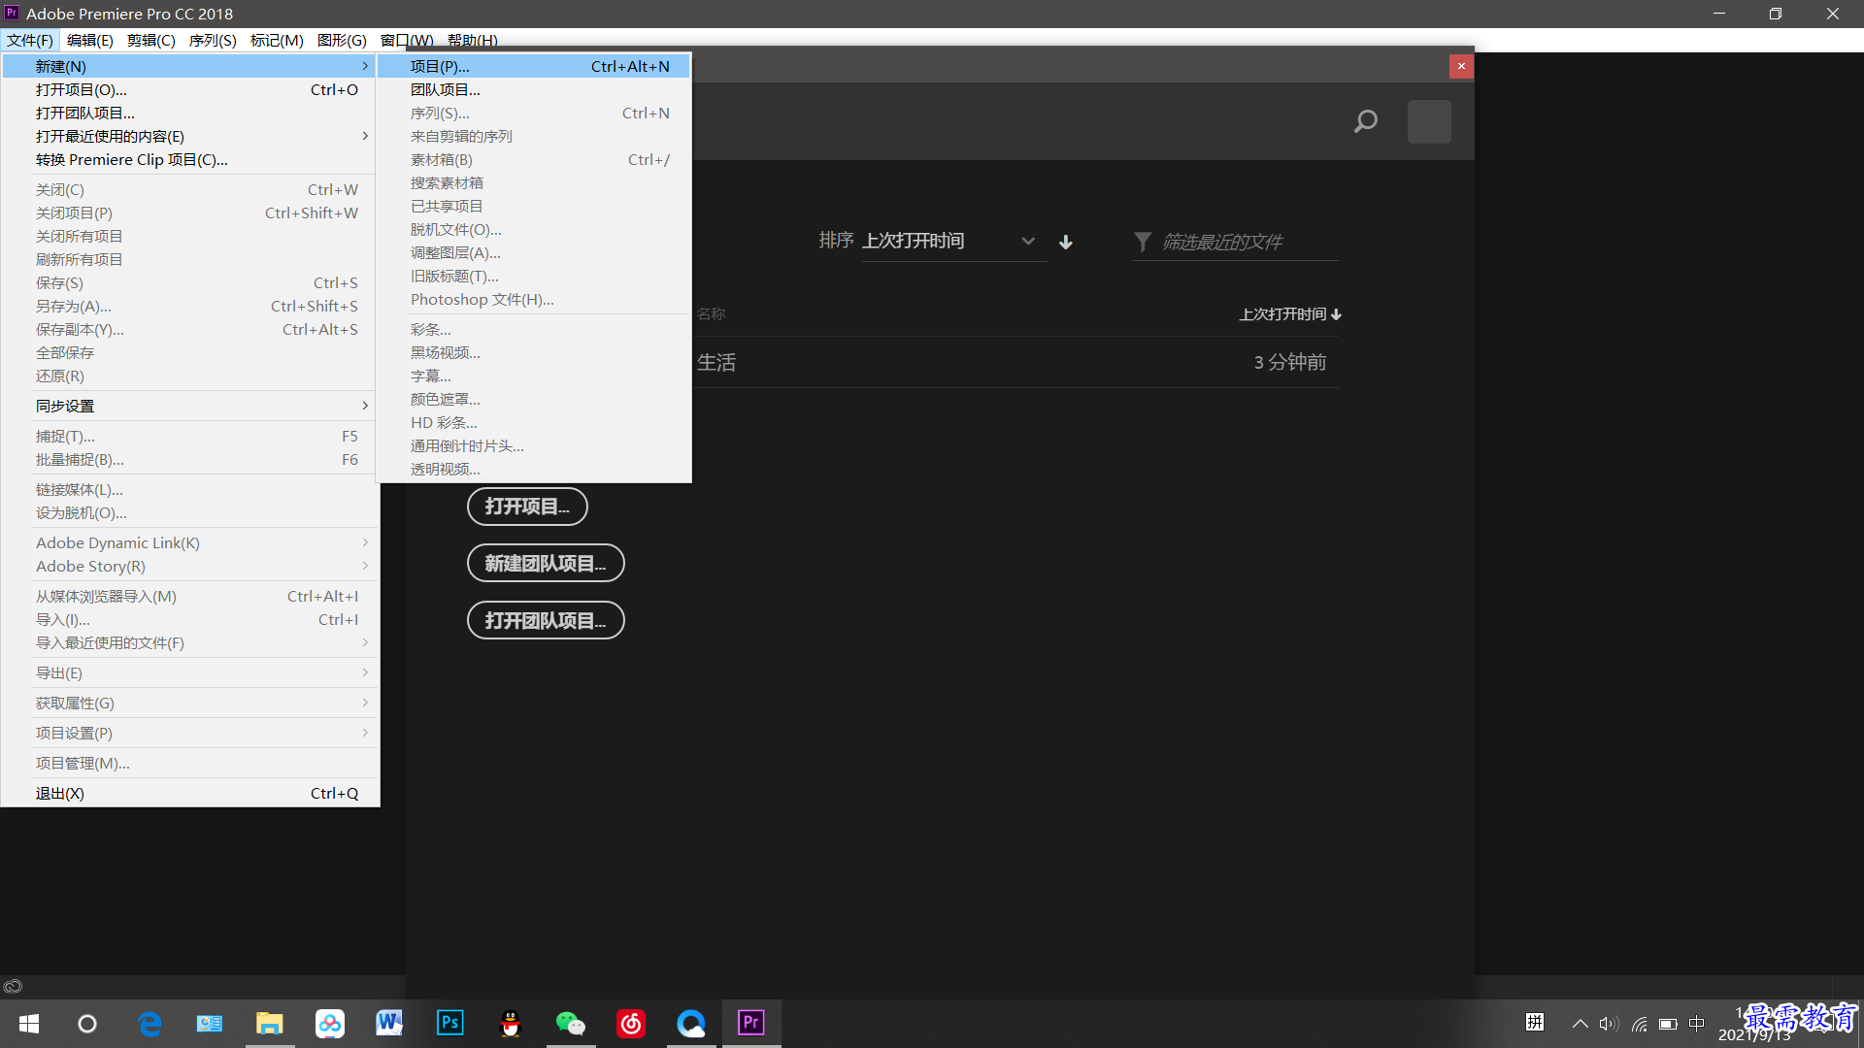Expand 导出(E) submenu
The height and width of the screenshot is (1048, 1864).
190,672
